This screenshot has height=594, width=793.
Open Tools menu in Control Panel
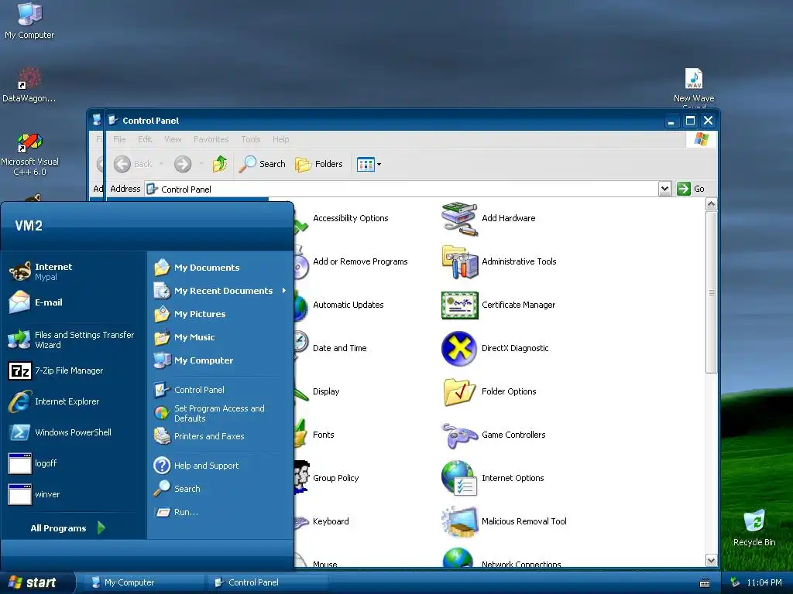(x=250, y=139)
